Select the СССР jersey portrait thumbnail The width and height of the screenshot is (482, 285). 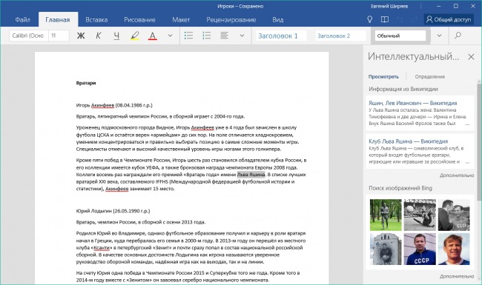pyautogui.click(x=420, y=249)
